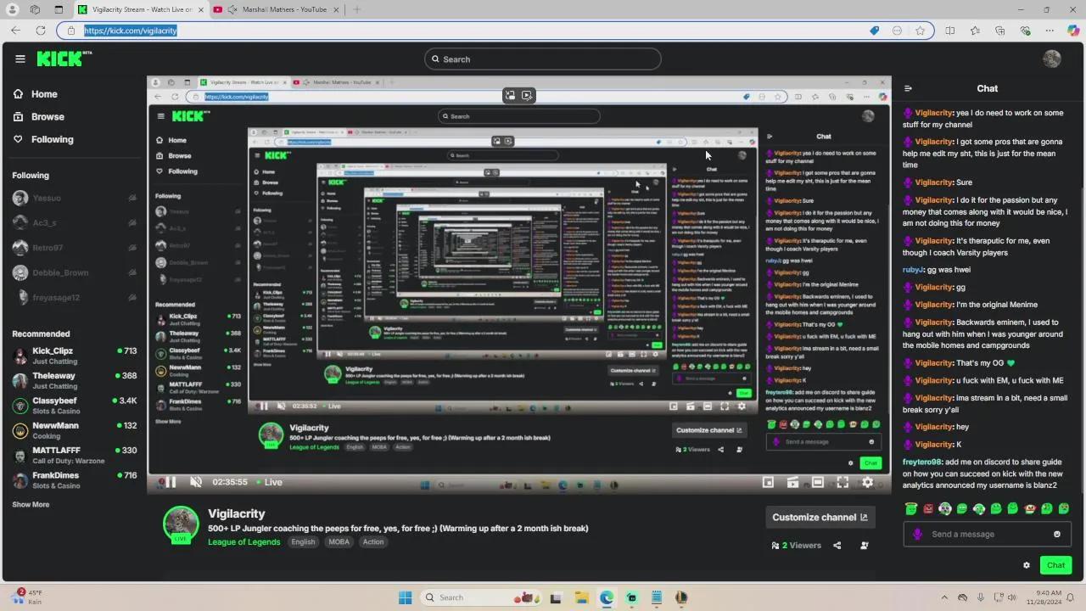
Task: Open followed channel freyasage12
Action: [x=73, y=298]
